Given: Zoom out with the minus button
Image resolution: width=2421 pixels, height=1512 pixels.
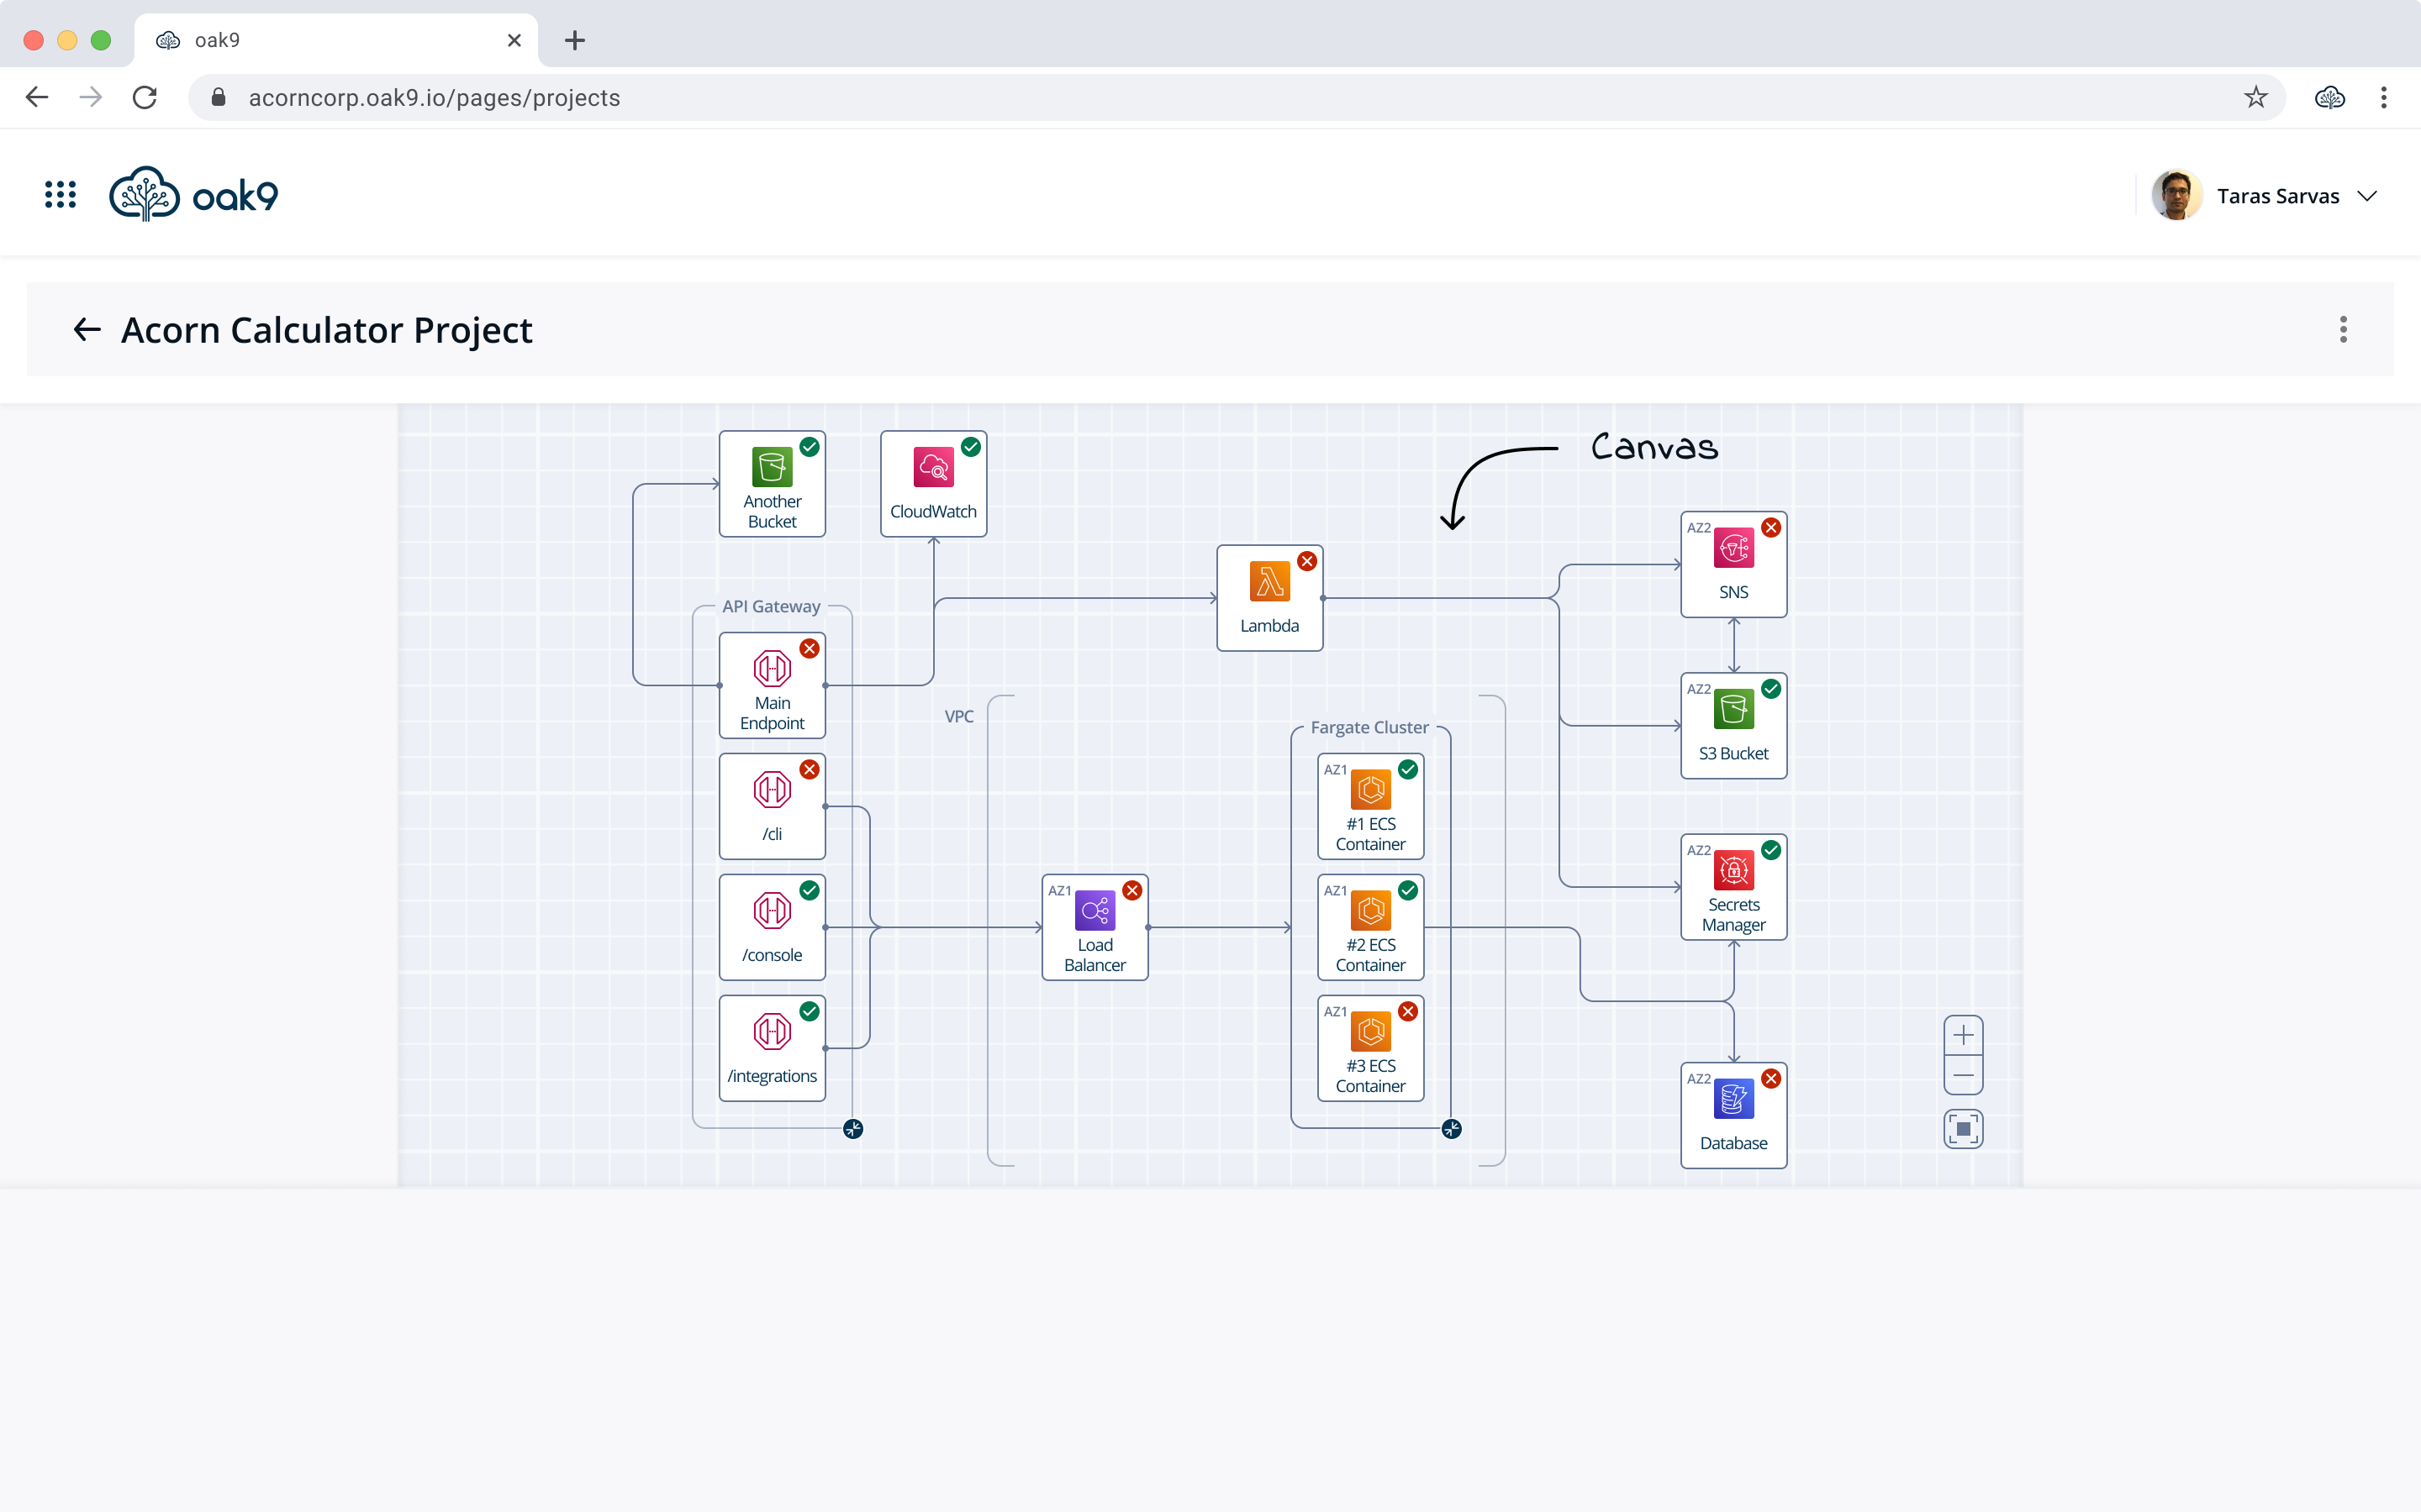Looking at the screenshot, I should coord(1963,1076).
